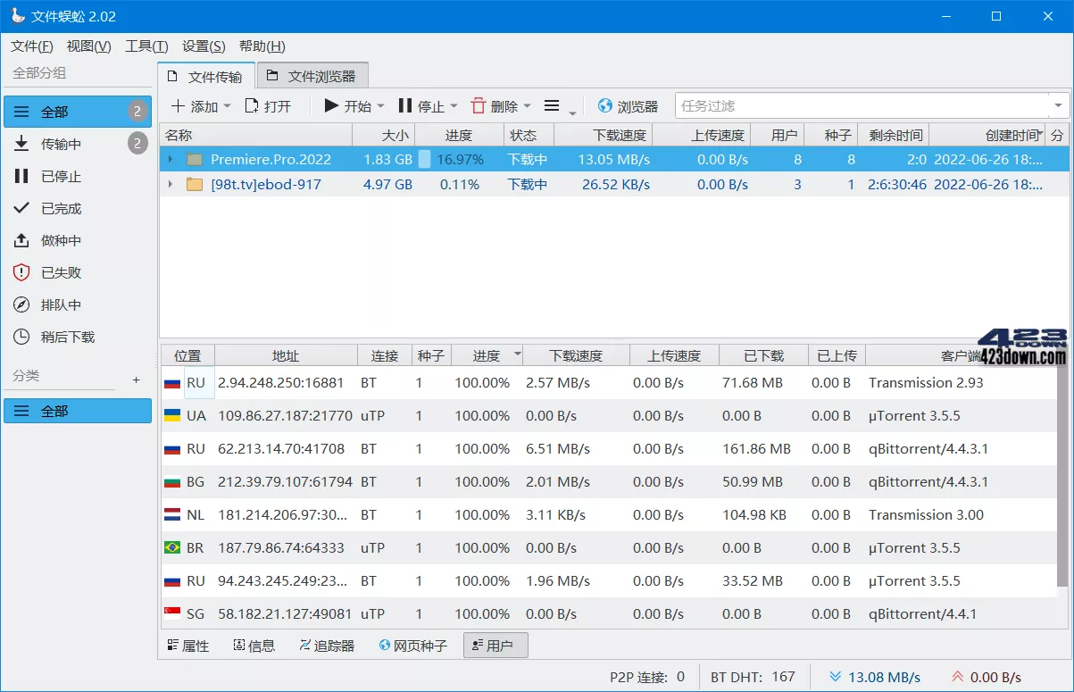Click the Delete (删除) trash icon
Image resolution: width=1074 pixels, height=692 pixels.
[x=479, y=106]
